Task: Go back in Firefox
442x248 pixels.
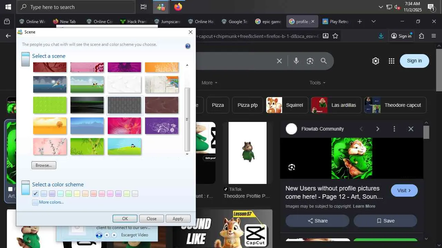Action: tap(8, 36)
